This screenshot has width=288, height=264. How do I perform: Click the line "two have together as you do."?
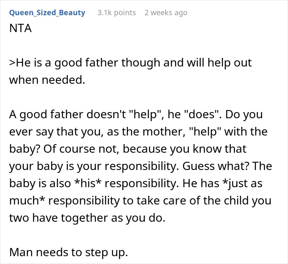[87, 218]
